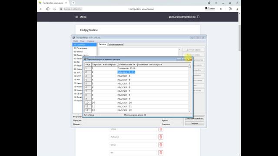Screen dimensions: 278x156
Task: Click the 'Должности и фамилии кассиров' column header
Action: 152,65
